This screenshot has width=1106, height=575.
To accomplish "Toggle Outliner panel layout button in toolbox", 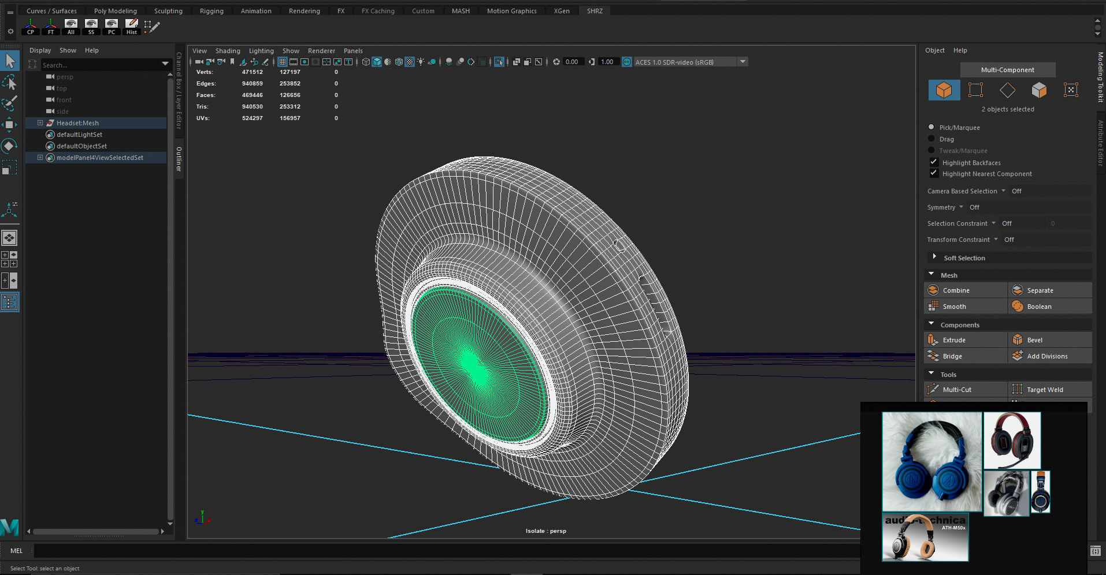I will click(10, 302).
